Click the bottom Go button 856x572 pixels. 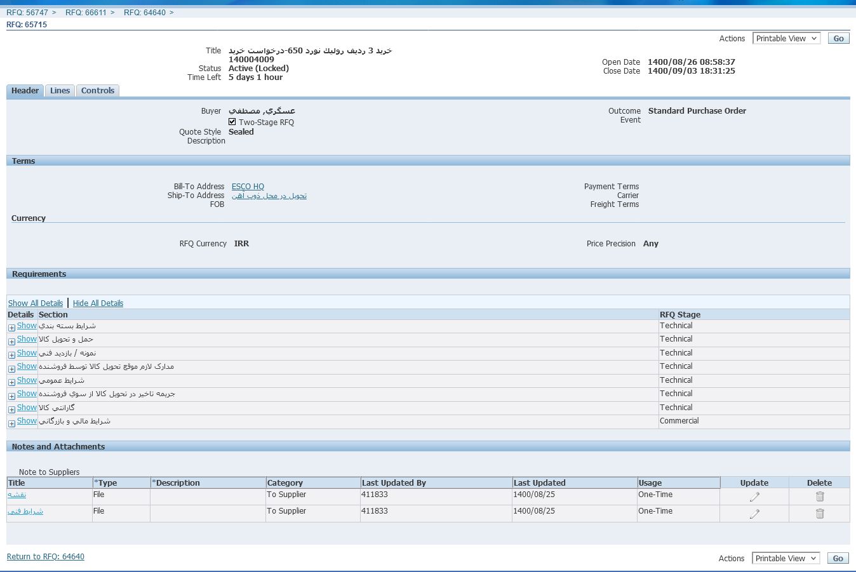pyautogui.click(x=838, y=559)
